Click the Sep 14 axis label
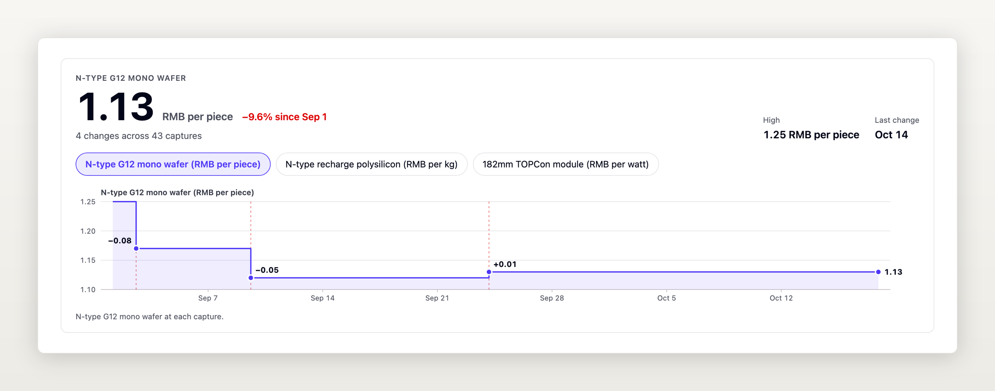This screenshot has height=391, width=995. [323, 298]
